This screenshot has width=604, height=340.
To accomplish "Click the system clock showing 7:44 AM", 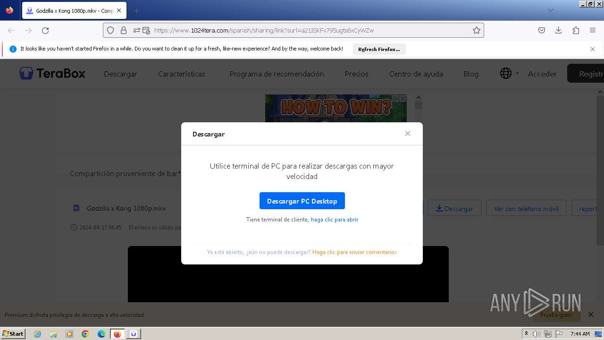I will [x=580, y=334].
